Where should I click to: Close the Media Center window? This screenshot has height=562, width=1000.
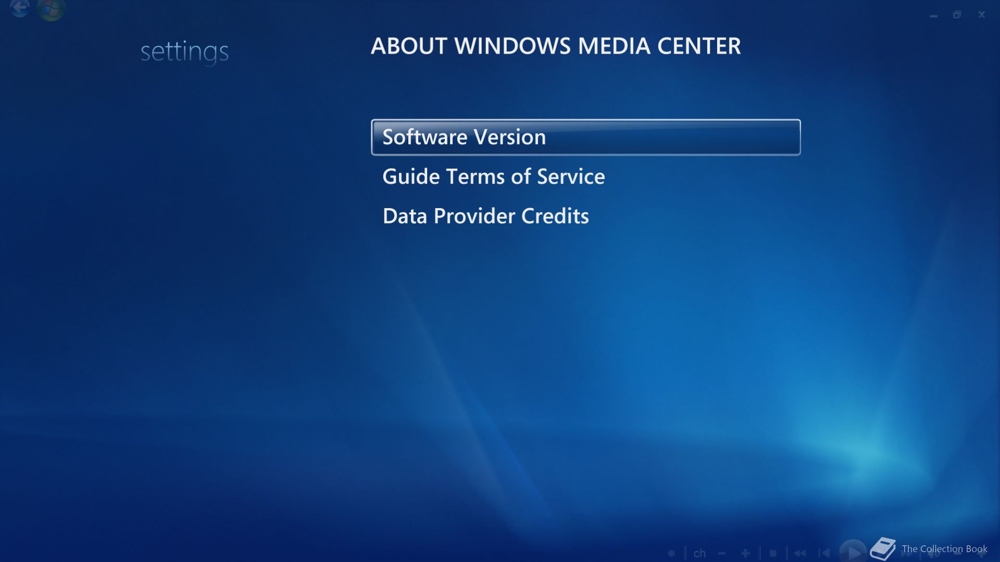[981, 15]
